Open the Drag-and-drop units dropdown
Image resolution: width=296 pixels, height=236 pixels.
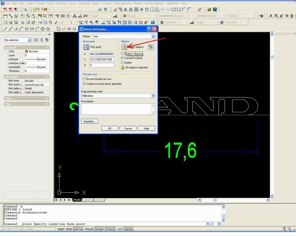tap(152, 96)
